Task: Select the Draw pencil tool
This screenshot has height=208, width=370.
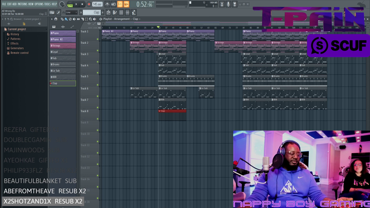Action: (x=62, y=19)
